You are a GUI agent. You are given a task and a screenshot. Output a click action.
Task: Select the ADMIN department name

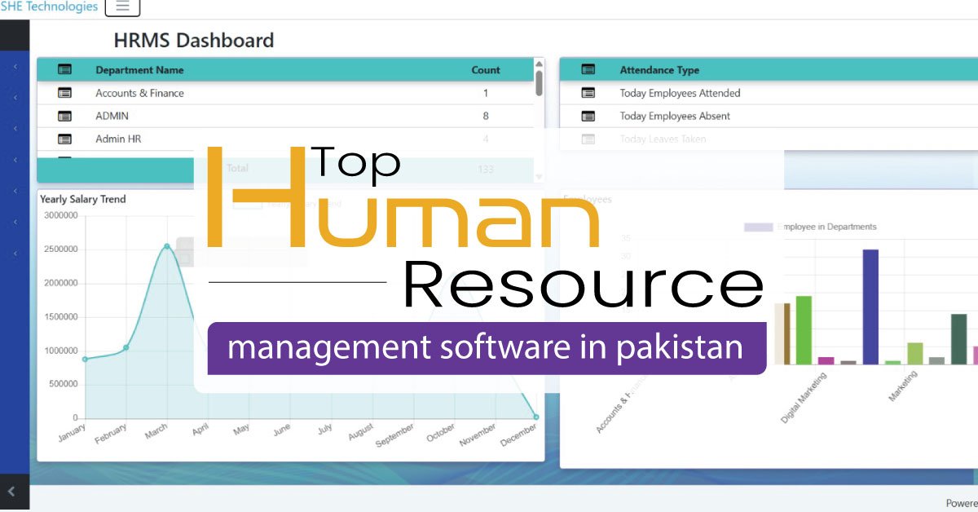pyautogui.click(x=112, y=116)
